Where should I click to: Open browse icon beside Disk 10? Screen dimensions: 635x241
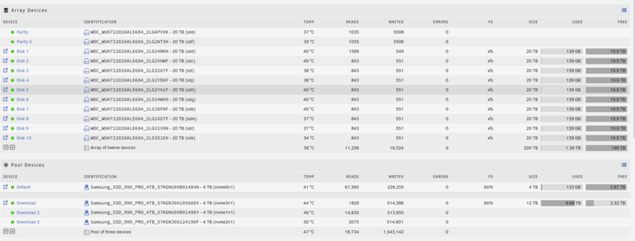coord(5,138)
